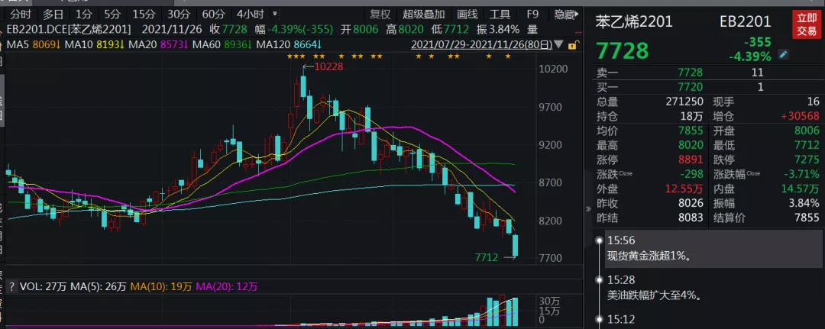Select the 30分 timeframe tab
The width and height of the screenshot is (825, 329).
tap(178, 15)
